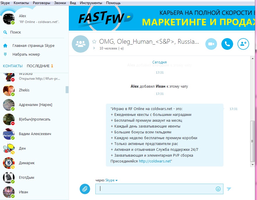Image resolution: width=257 pixels, height=200 pixels.
Task: Open the Вид menu
Action: (73, 3)
